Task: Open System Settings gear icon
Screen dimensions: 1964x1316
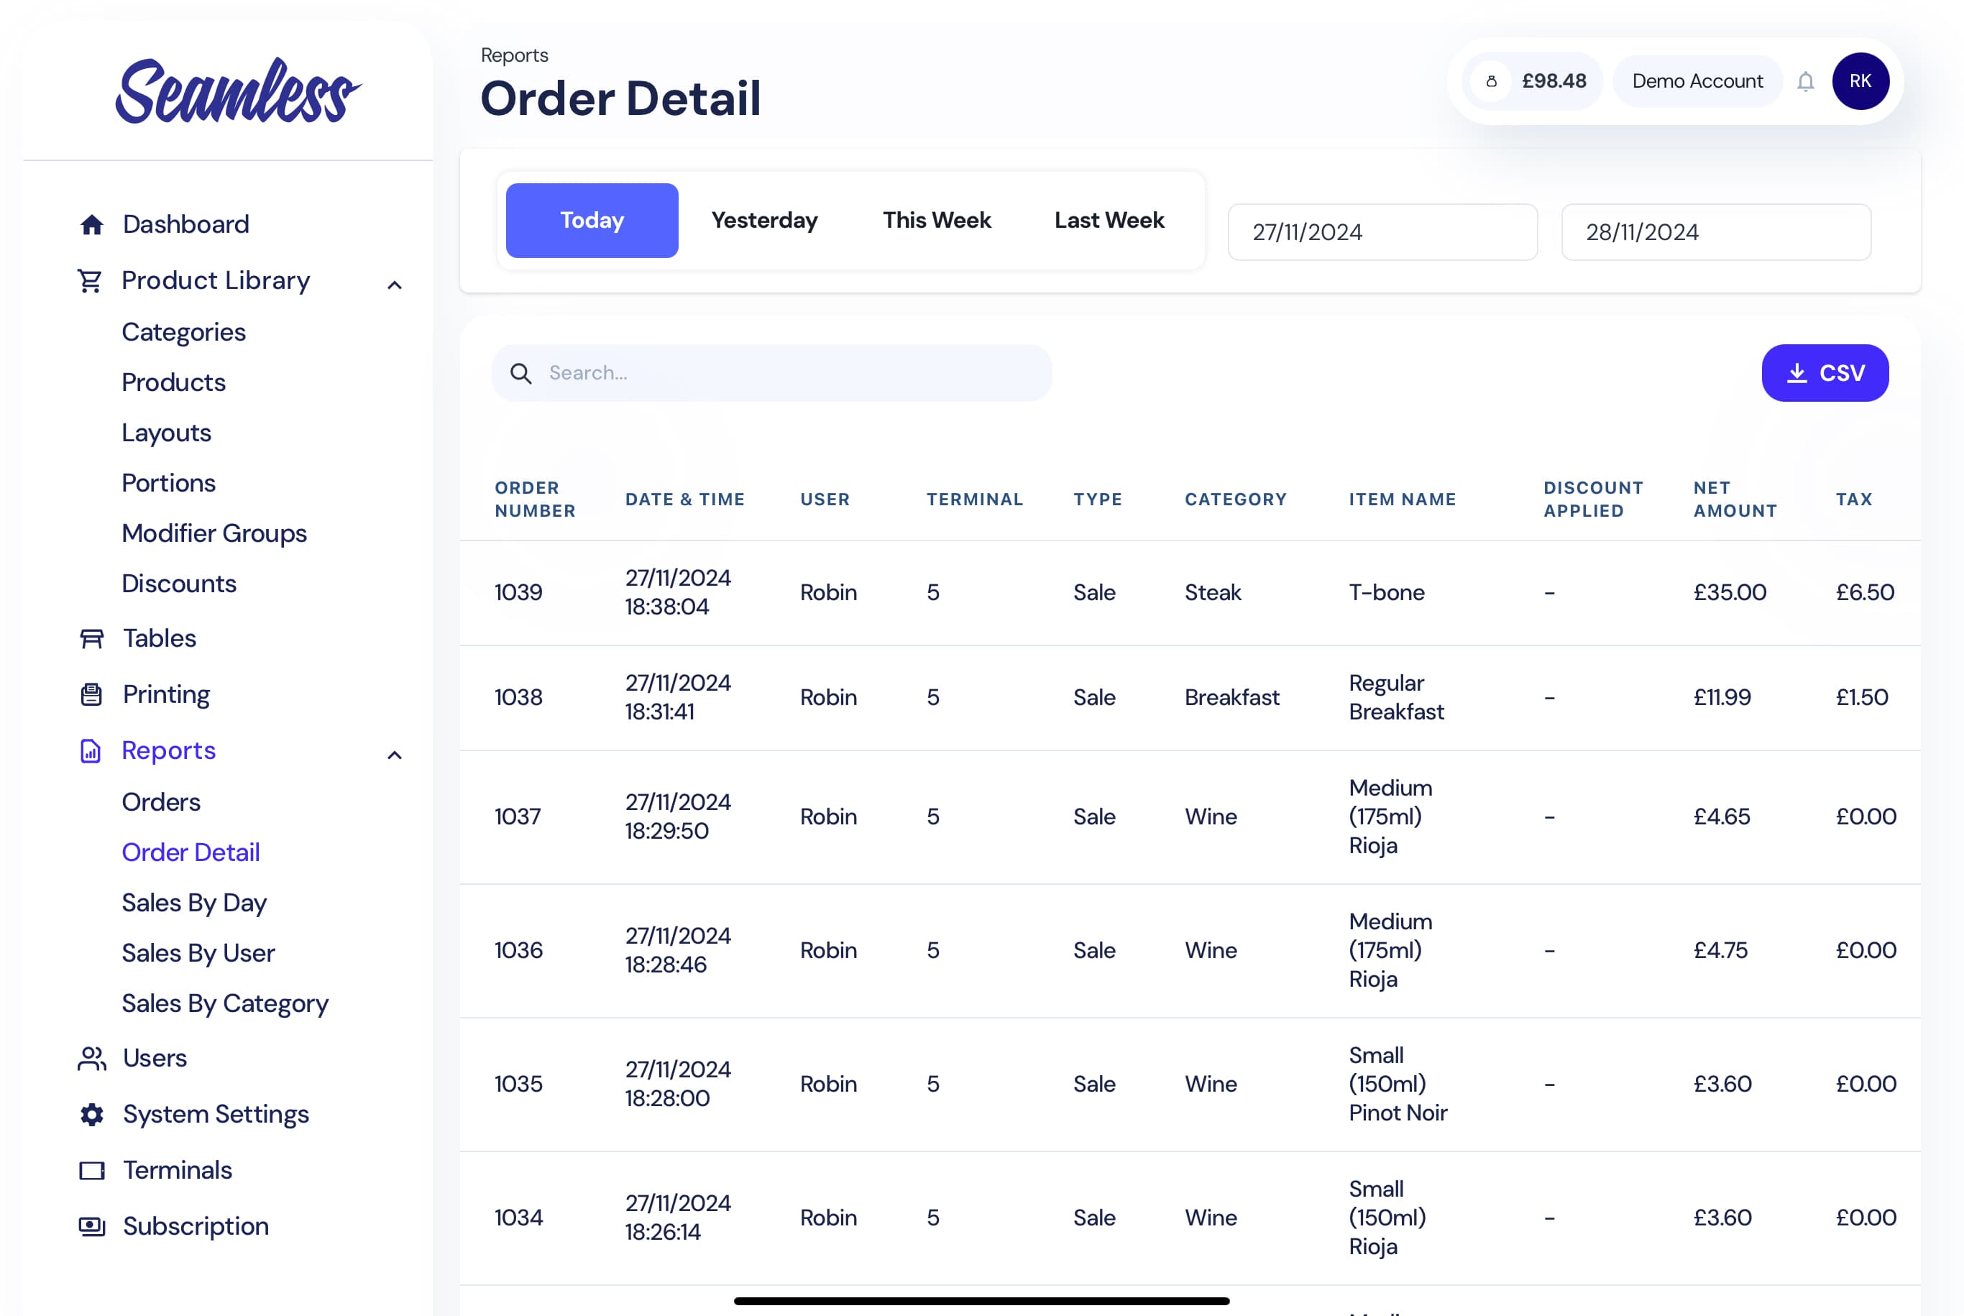Action: click(91, 1115)
